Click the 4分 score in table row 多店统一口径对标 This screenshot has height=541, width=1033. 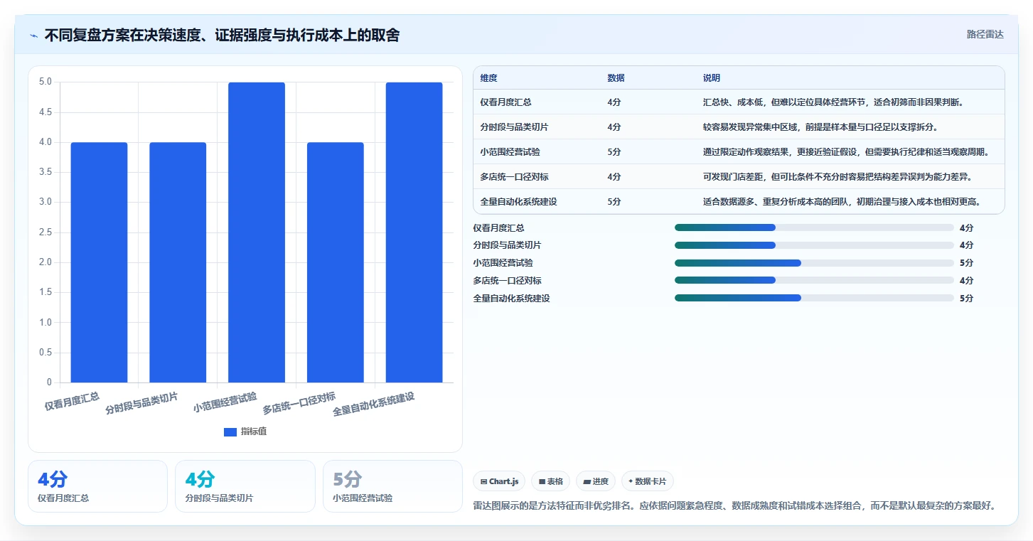click(x=614, y=177)
